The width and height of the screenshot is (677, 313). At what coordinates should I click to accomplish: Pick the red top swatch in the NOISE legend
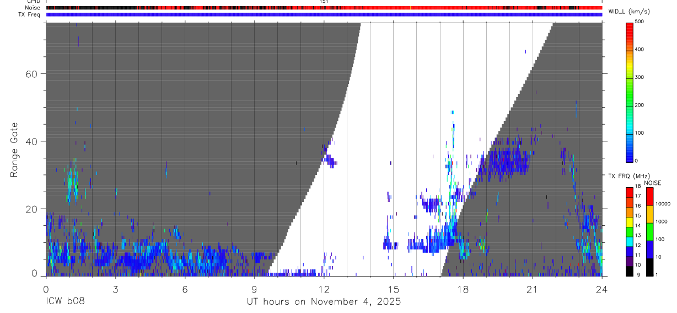point(649,197)
